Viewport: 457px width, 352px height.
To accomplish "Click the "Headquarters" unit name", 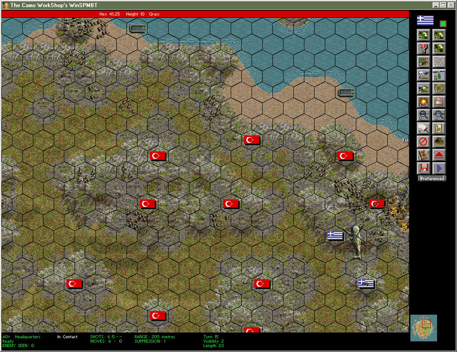I will point(27,337).
